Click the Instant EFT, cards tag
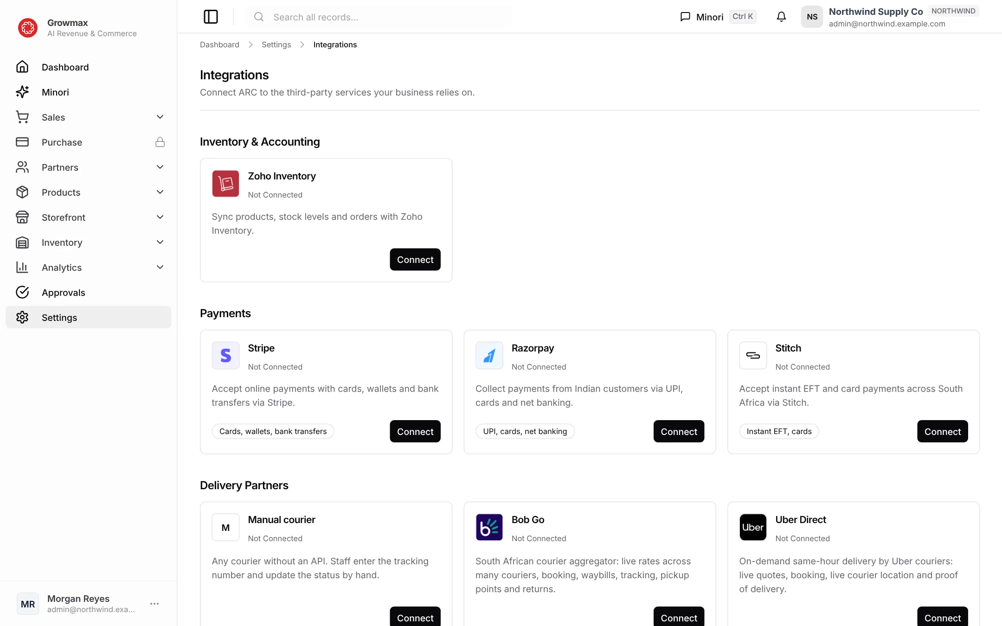Screen dimensions: 1002x626 [779, 431]
